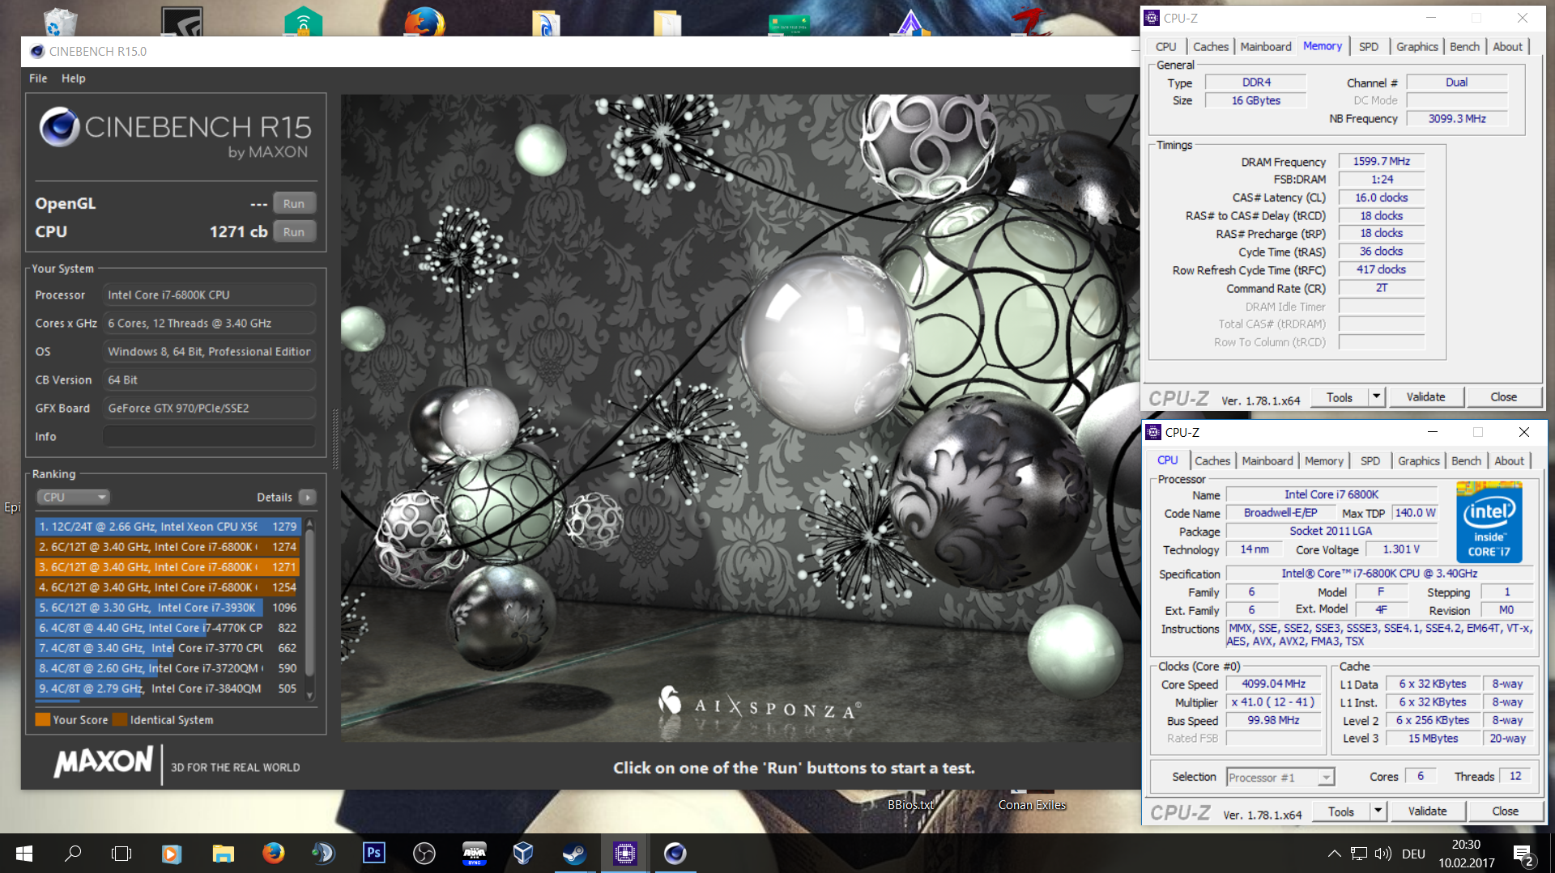Open BBios.txt desktop file
This screenshot has width=1555, height=873.
(910, 805)
